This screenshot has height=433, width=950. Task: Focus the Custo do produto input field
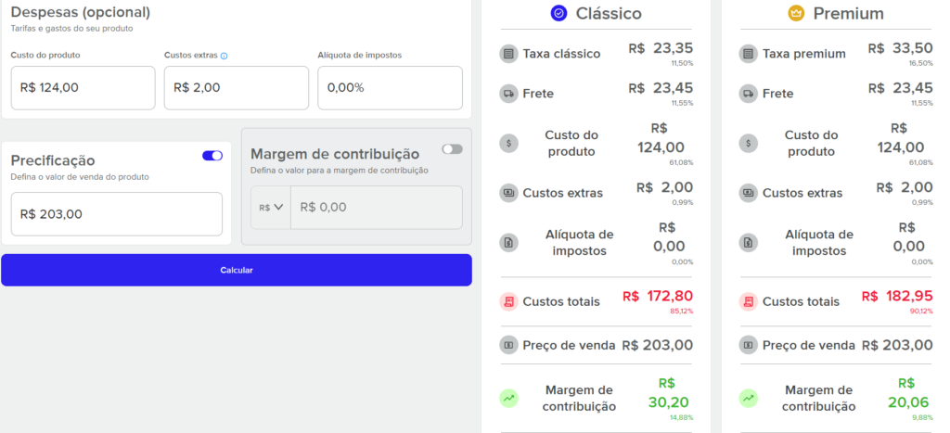pyautogui.click(x=83, y=88)
